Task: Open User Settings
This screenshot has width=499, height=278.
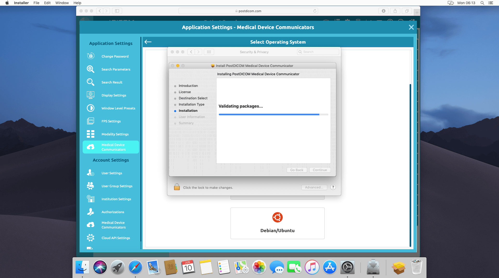Action: point(111,173)
